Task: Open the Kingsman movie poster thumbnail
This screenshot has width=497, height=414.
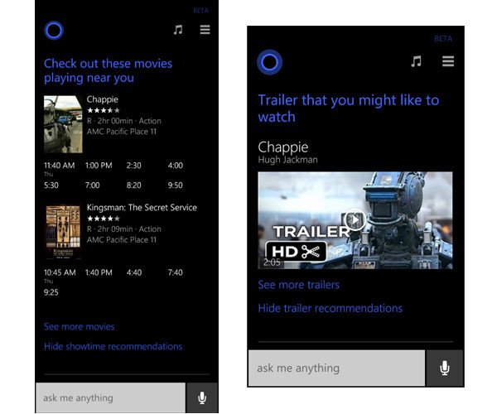Action: coord(63,232)
